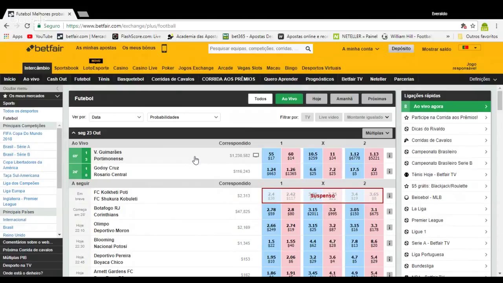
Task: Select the Ao Vivo filter button
Action: coord(289,99)
